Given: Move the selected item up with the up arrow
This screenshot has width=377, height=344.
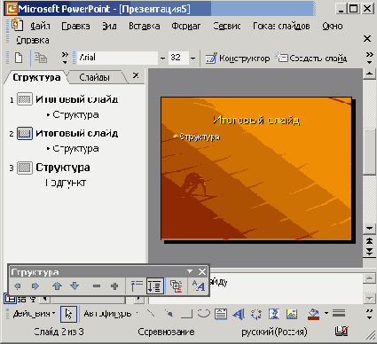Looking at the screenshot, I should [57, 286].
